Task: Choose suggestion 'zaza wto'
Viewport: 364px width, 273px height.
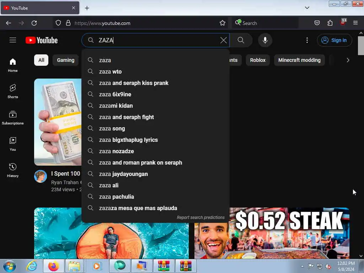Action: (x=156, y=71)
